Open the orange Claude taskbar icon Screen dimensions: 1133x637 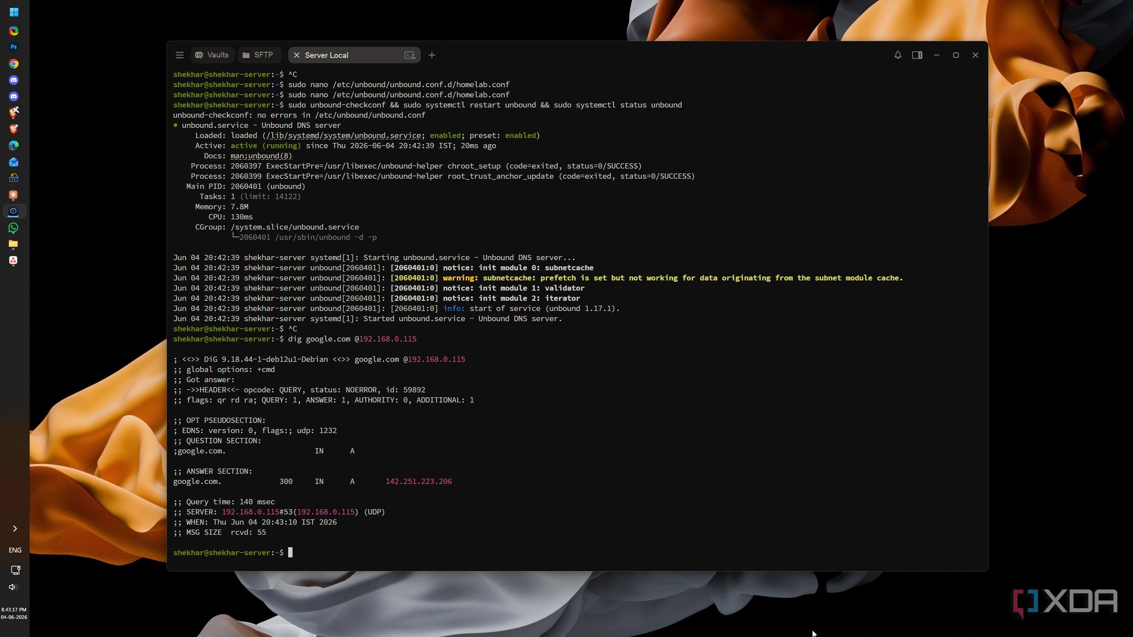(x=13, y=195)
